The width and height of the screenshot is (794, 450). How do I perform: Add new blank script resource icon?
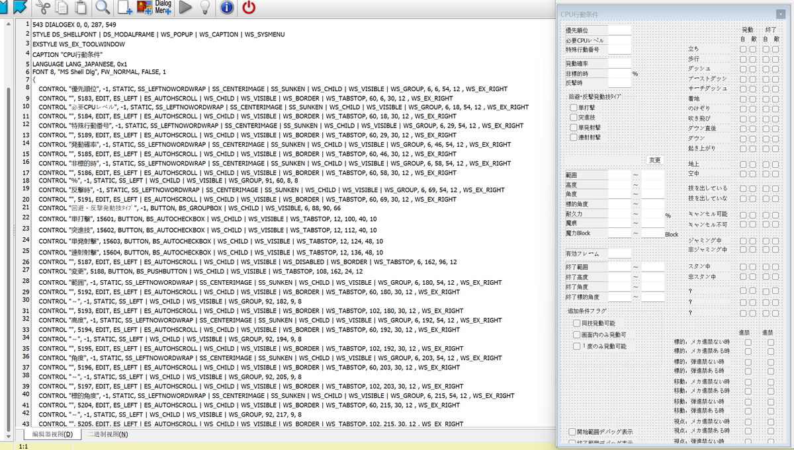pos(125,7)
